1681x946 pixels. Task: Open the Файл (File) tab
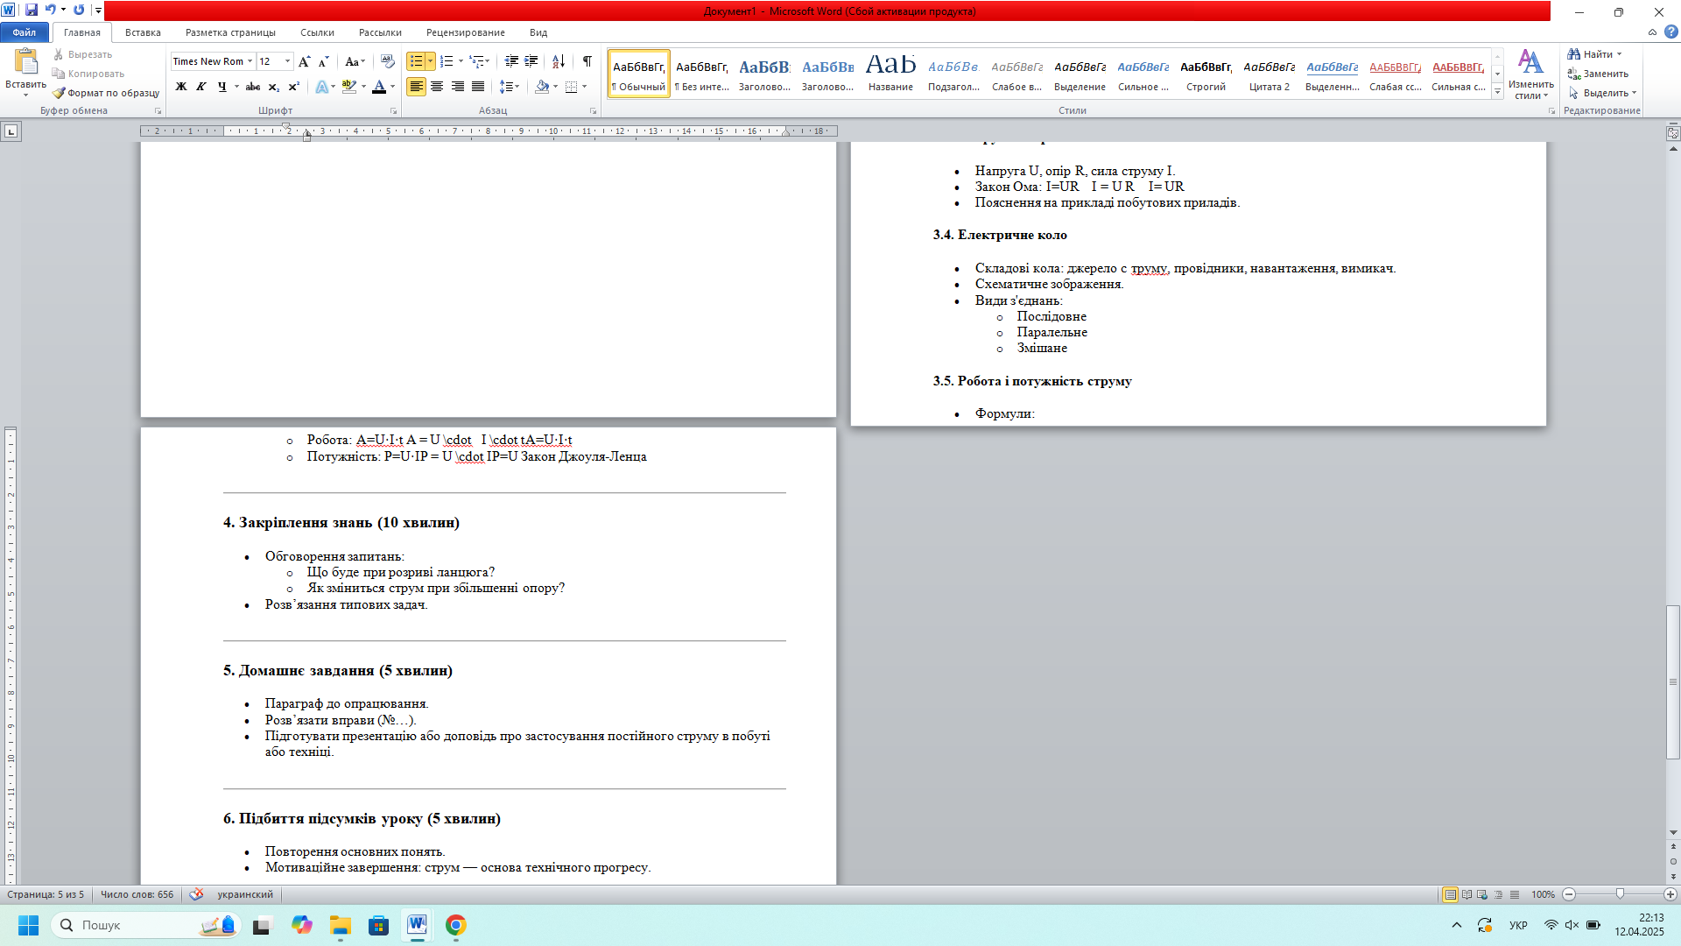[25, 32]
